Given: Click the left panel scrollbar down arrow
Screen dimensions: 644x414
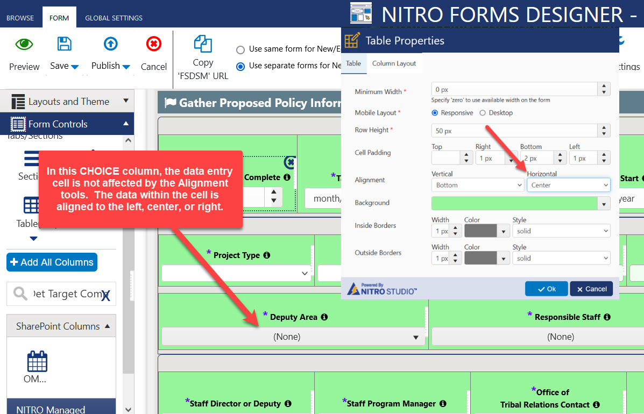Looking at the screenshot, I should pos(128,409).
